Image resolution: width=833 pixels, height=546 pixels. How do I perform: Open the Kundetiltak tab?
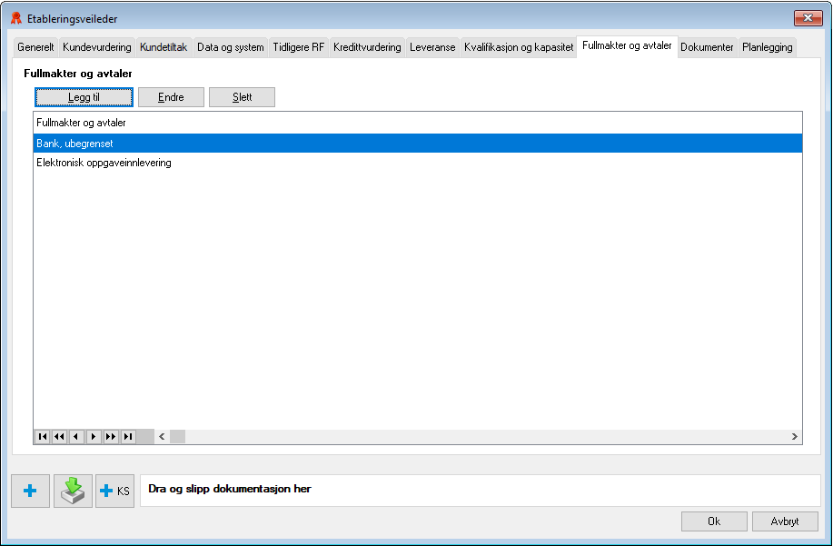pos(164,47)
